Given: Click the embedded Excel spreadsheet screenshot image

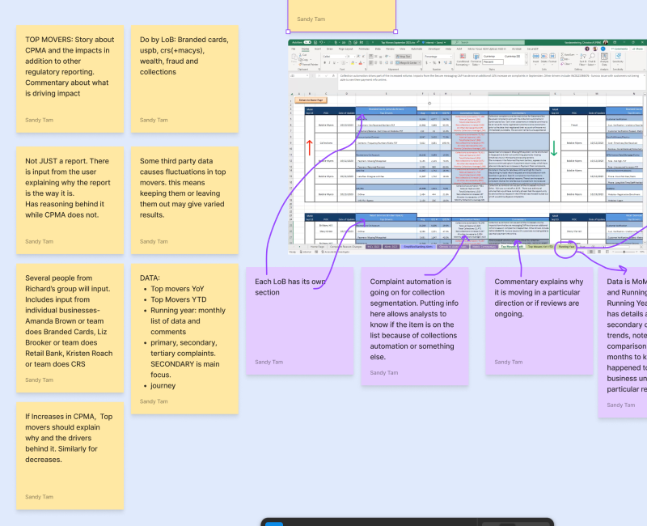Looking at the screenshot, I should [x=467, y=147].
